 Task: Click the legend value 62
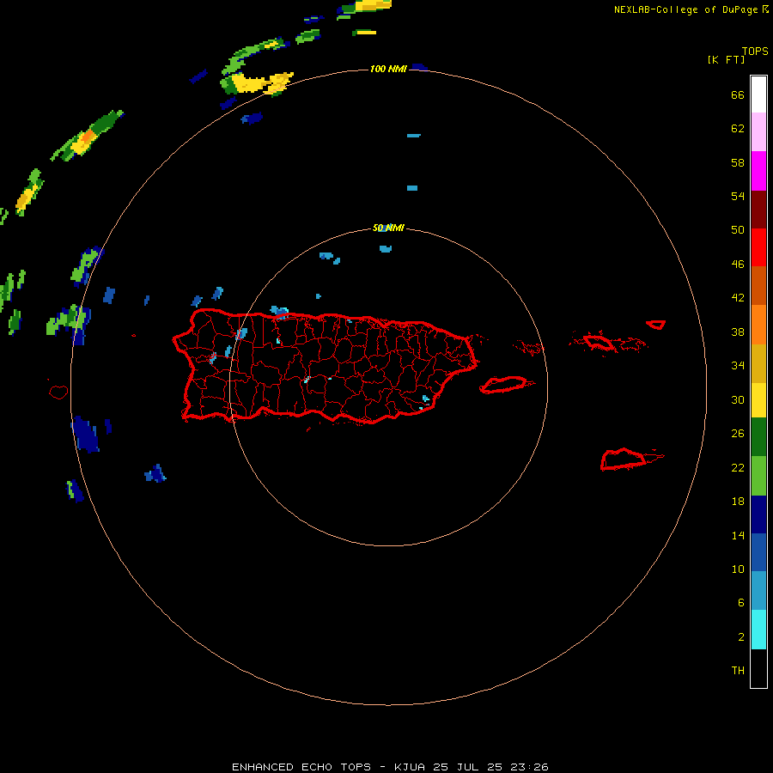738,129
